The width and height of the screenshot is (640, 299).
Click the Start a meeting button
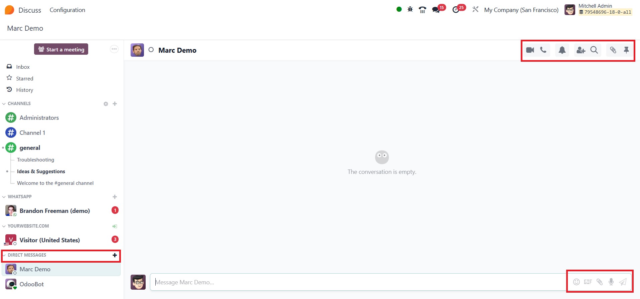click(61, 49)
